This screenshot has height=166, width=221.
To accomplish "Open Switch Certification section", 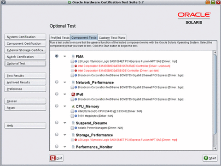I will pyautogui.click(x=25, y=57).
